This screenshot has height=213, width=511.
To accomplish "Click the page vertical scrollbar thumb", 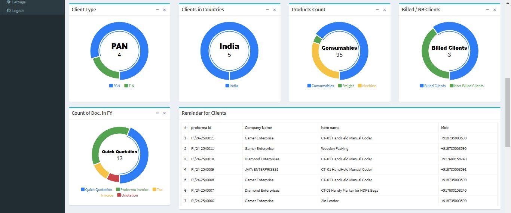I will coord(508,112).
